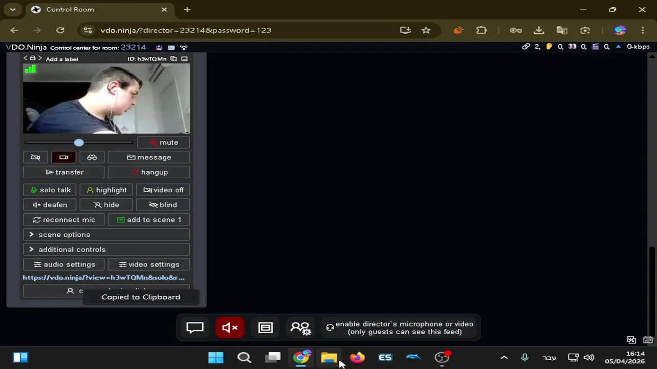
Task: Click the network routing icon in the header
Action: [x=184, y=47]
